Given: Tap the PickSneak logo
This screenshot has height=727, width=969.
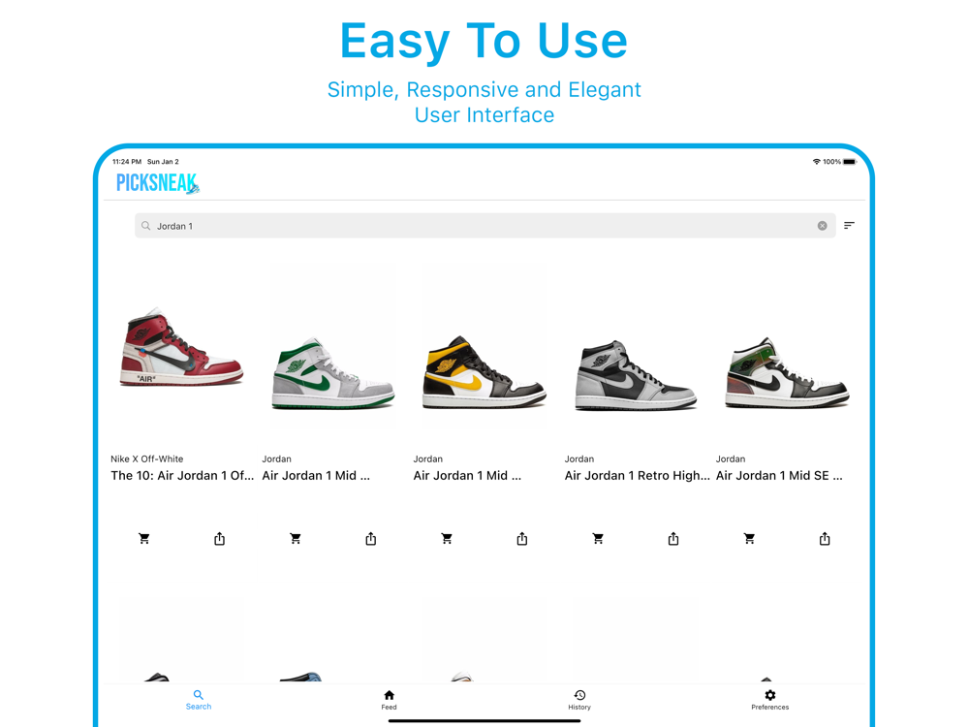Looking at the screenshot, I should click(158, 183).
